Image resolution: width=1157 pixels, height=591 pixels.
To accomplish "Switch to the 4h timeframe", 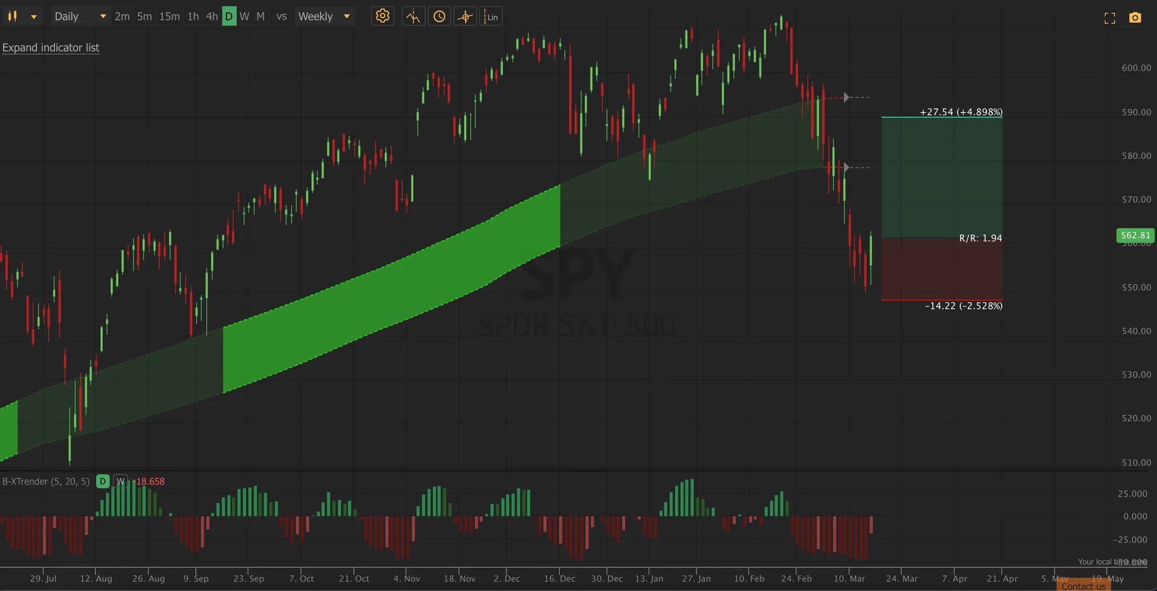I will tap(212, 16).
